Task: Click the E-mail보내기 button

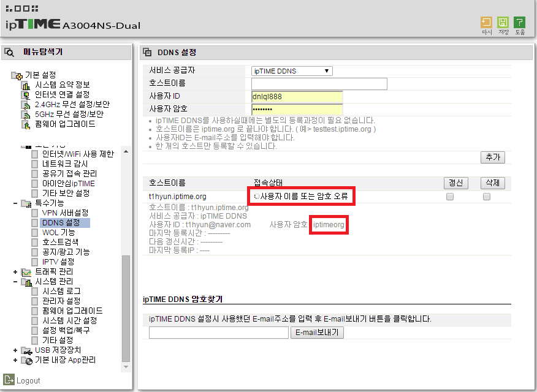Action: click(317, 333)
